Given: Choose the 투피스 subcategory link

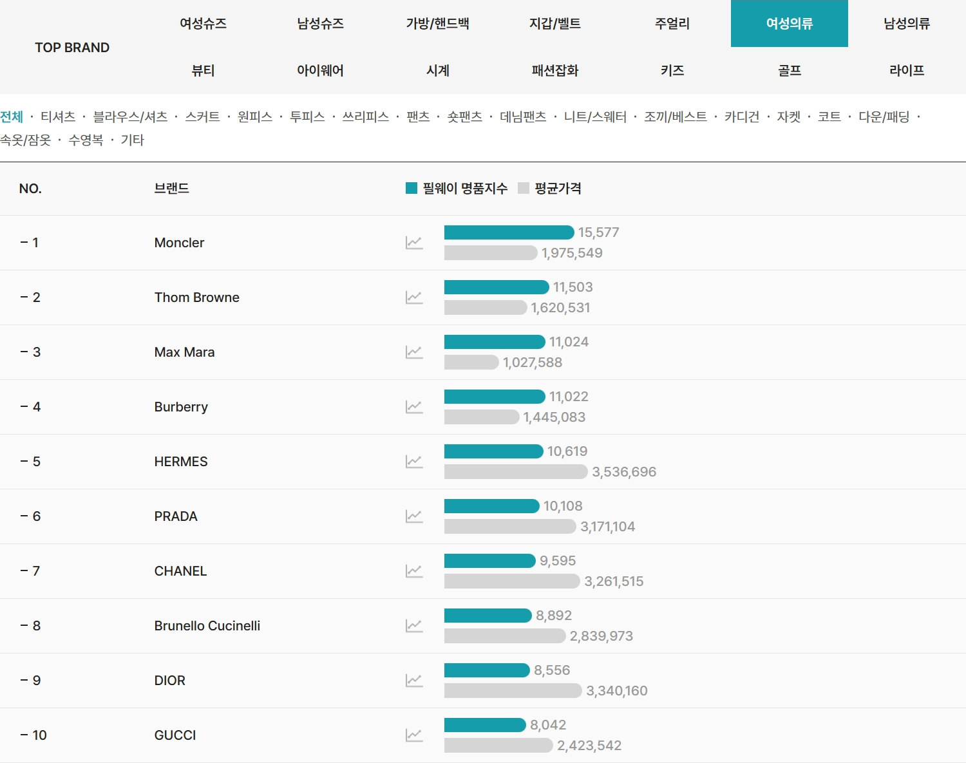Looking at the screenshot, I should point(307,117).
